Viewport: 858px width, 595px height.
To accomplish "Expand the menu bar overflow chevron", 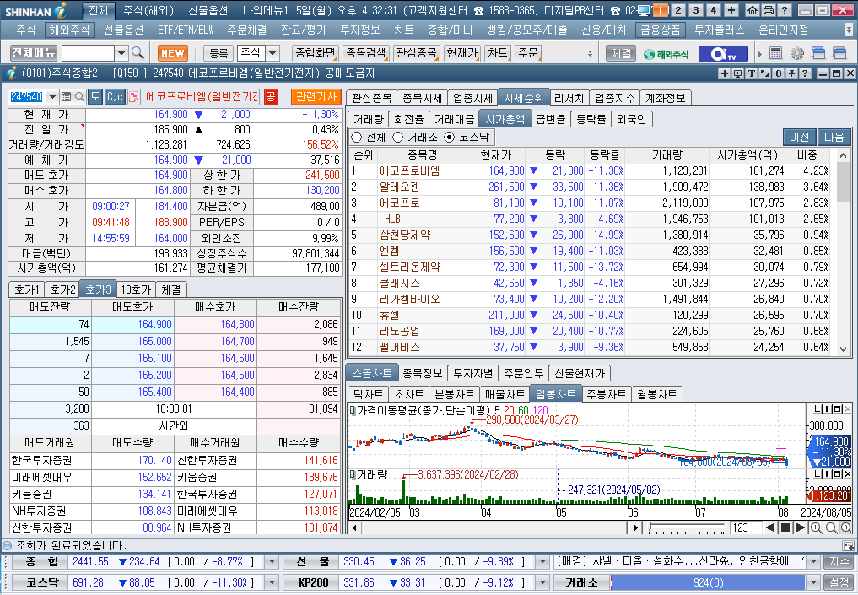I will pos(848,30).
